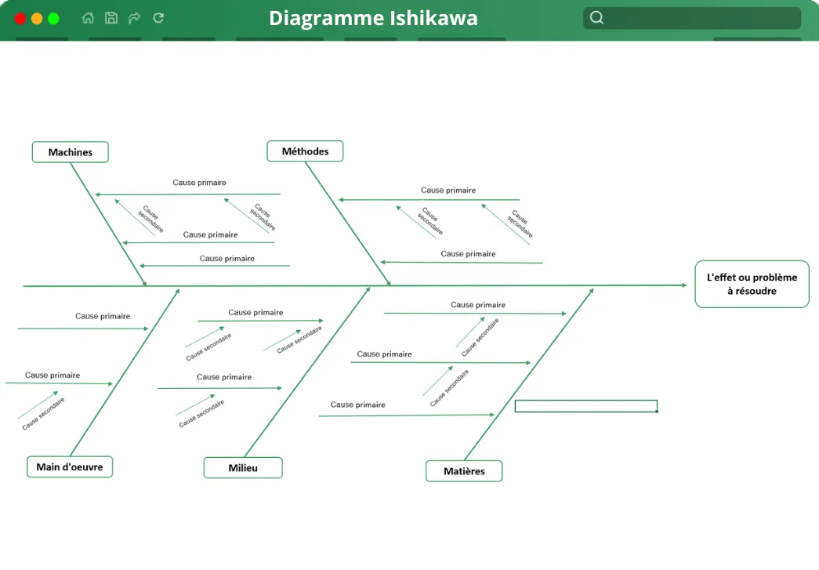Click the Diagramme Ishikawa title text
This screenshot has height=570, width=819.
(x=373, y=18)
